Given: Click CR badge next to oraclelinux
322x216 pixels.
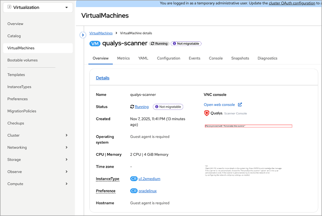Looking at the screenshot, I should [134, 191].
